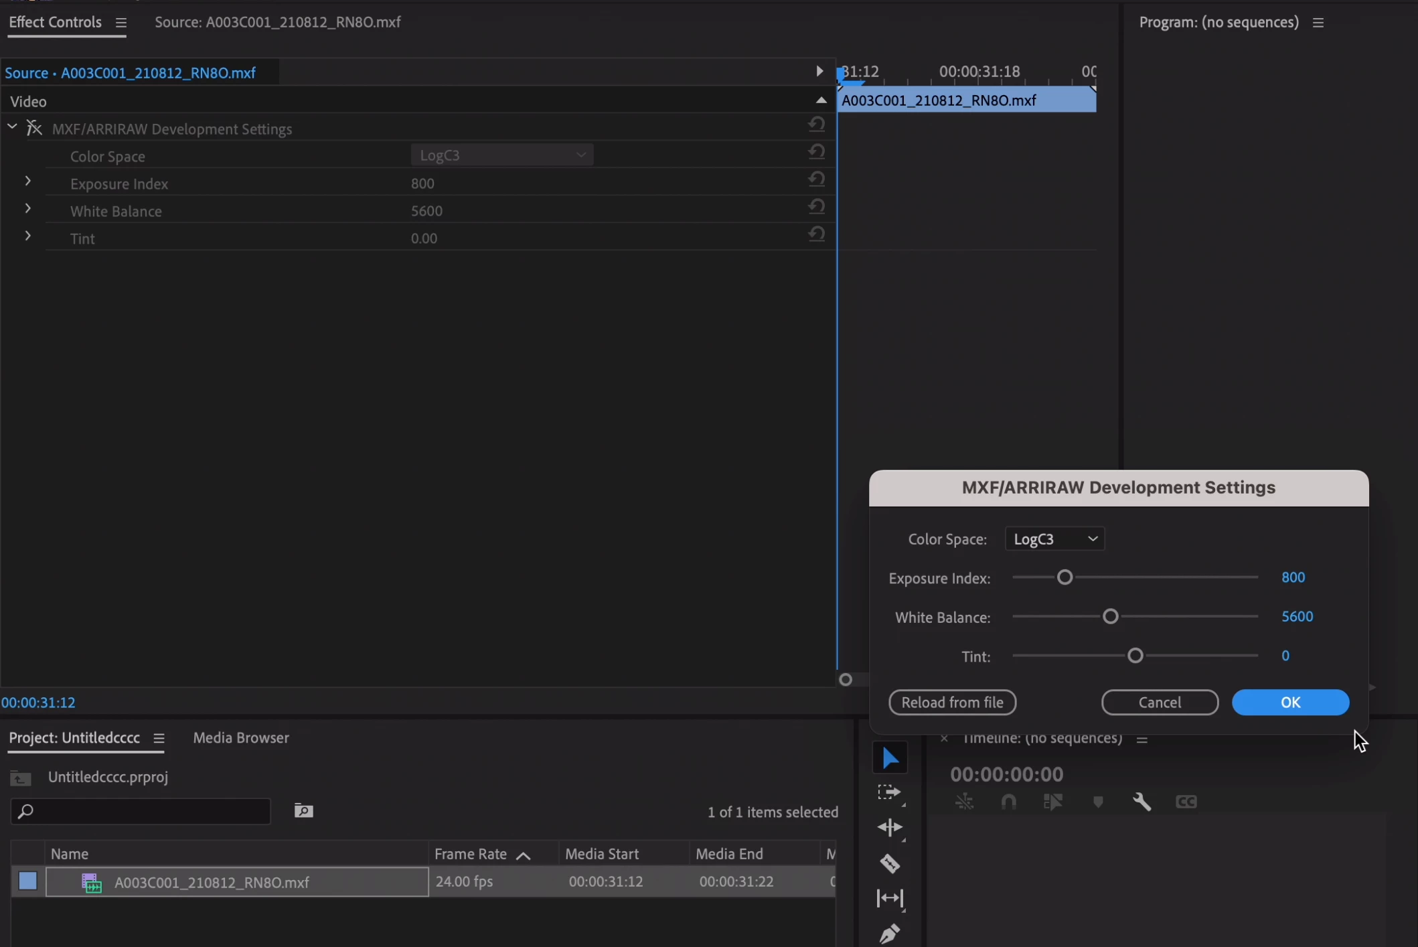This screenshot has height=947, width=1418.
Task: Open Timeline display settings wrench
Action: tap(1141, 802)
